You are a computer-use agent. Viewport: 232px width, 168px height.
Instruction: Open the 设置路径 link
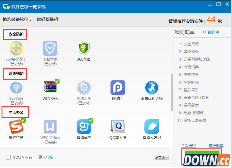[162, 158]
